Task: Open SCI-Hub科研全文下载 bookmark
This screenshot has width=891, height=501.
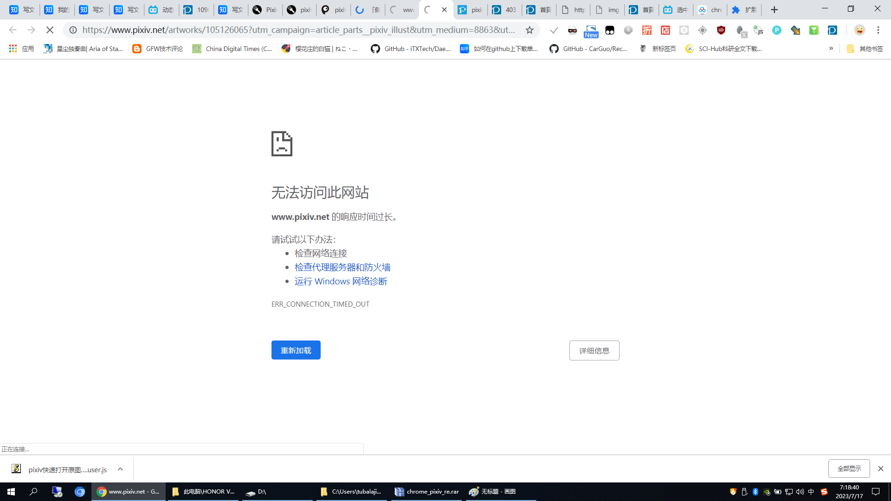Action: 724,49
